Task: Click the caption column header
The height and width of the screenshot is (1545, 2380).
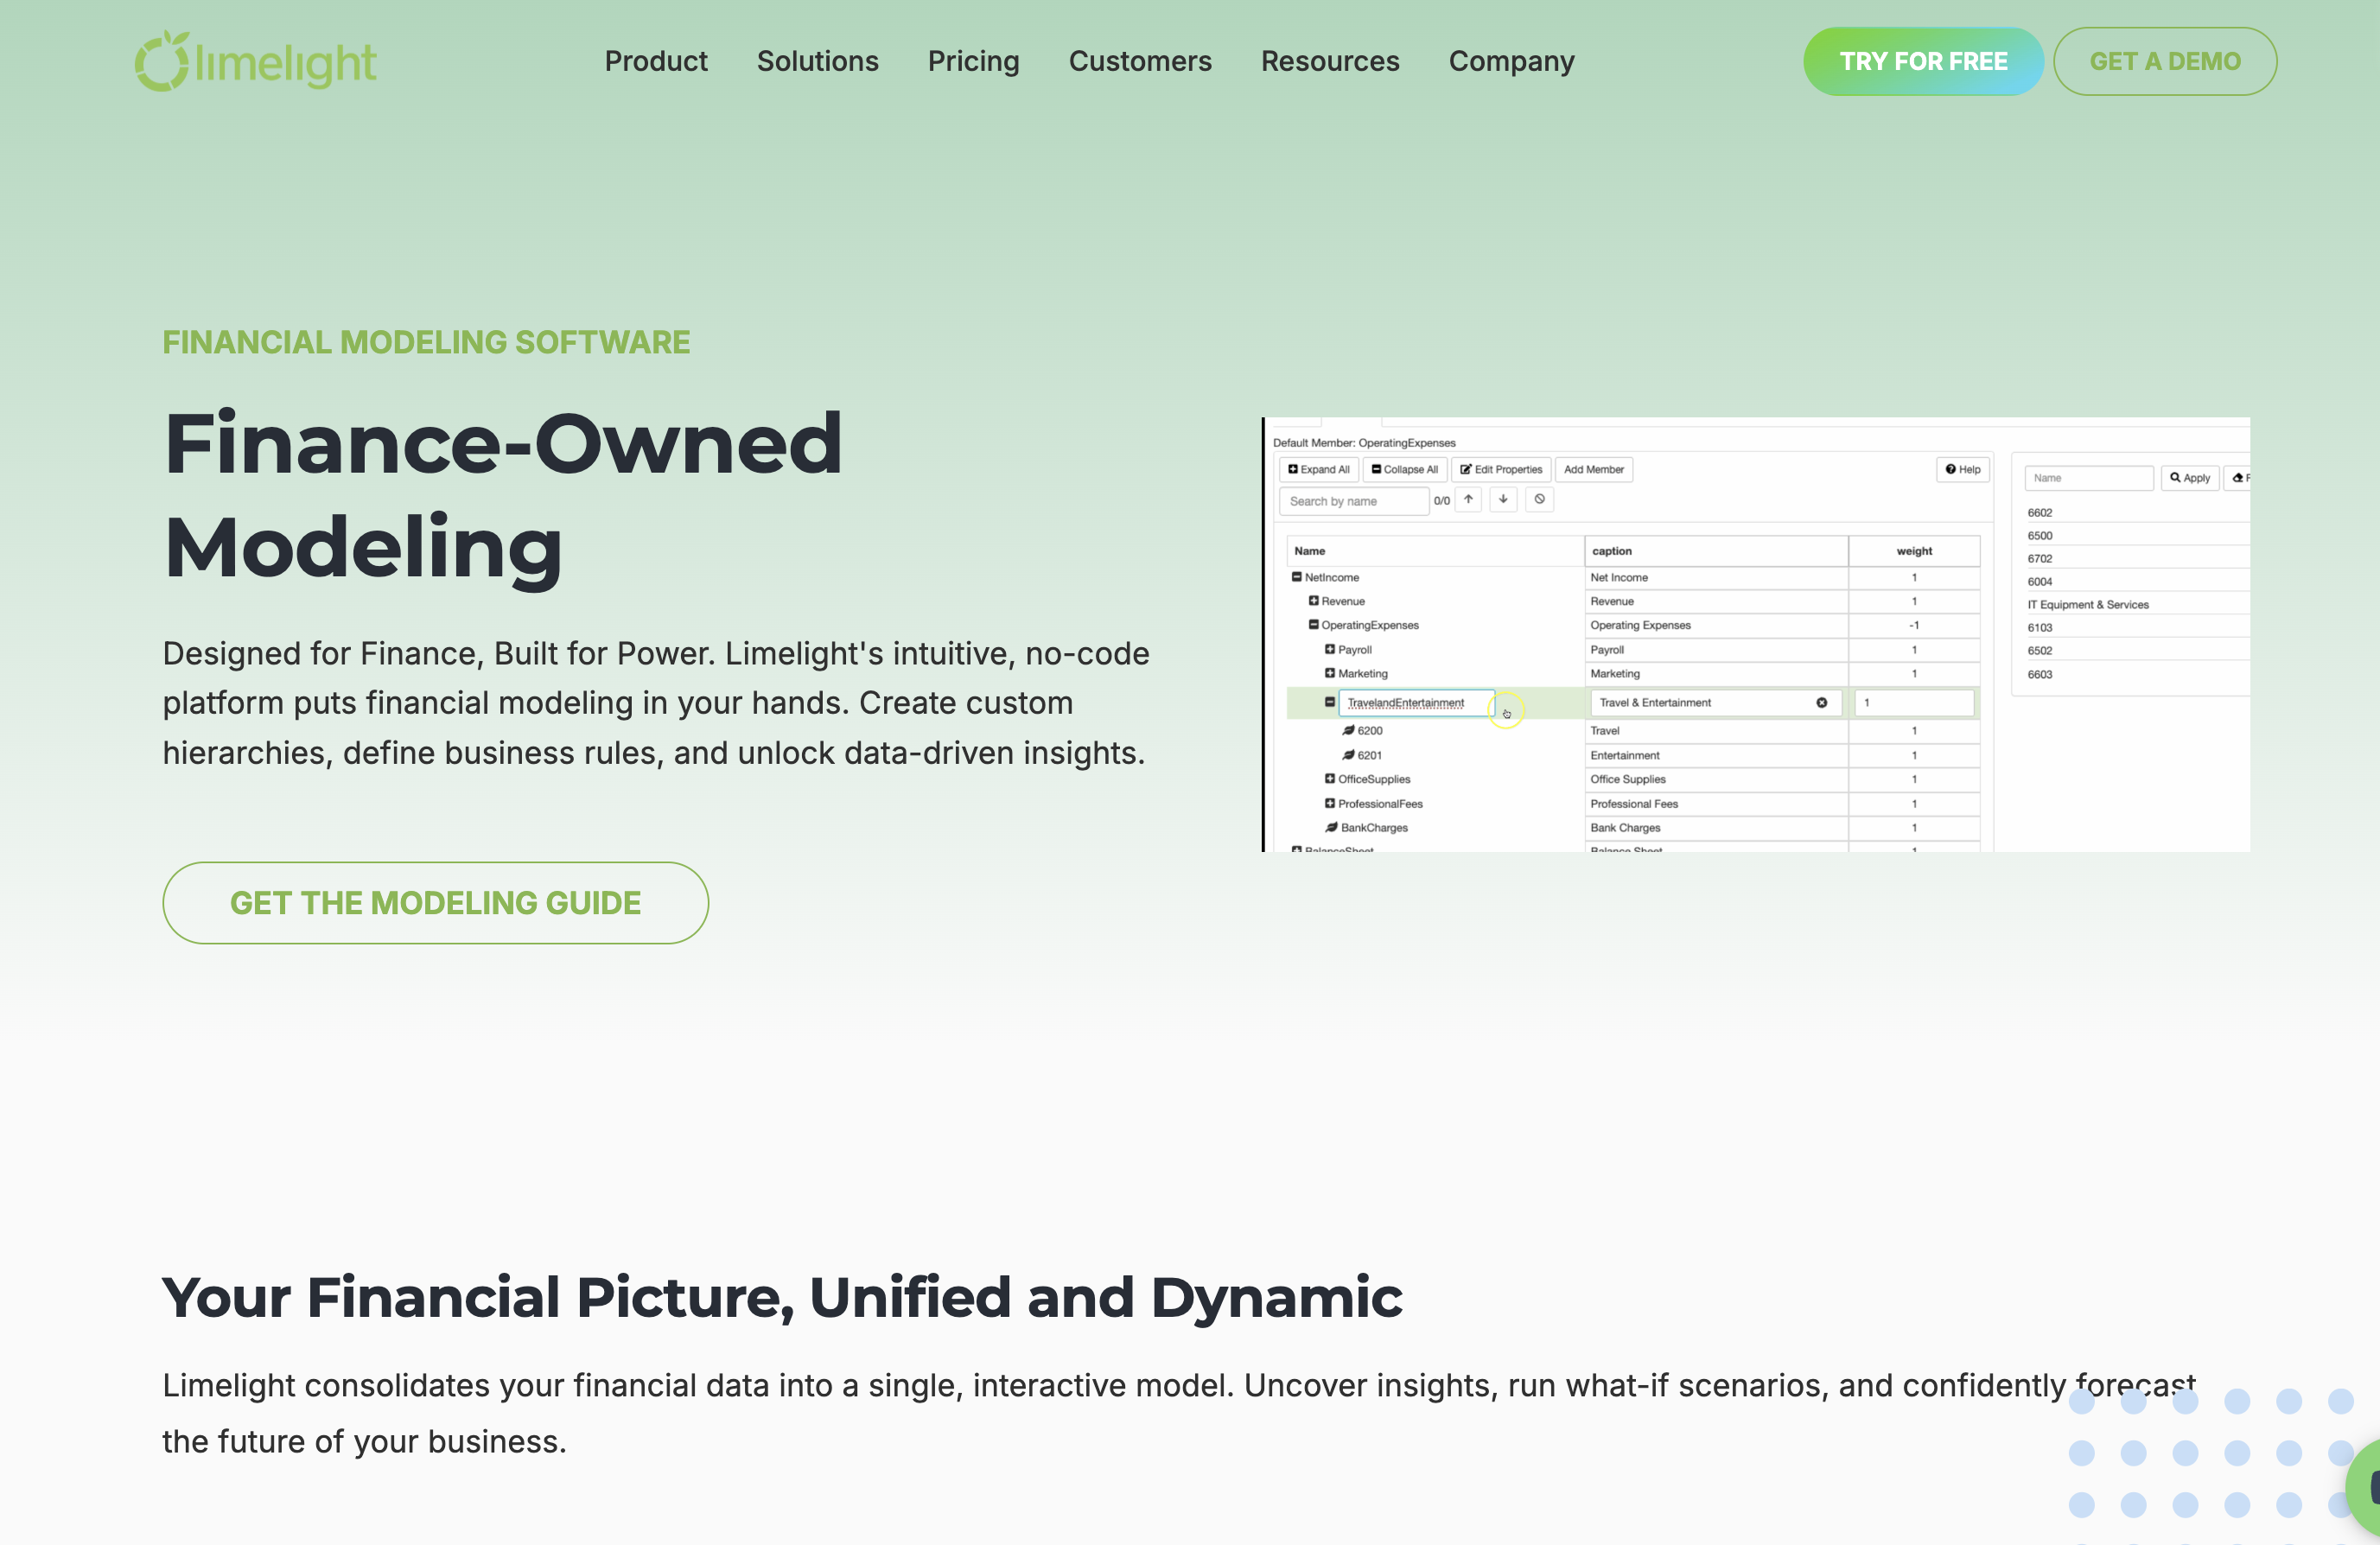Action: click(1716, 551)
